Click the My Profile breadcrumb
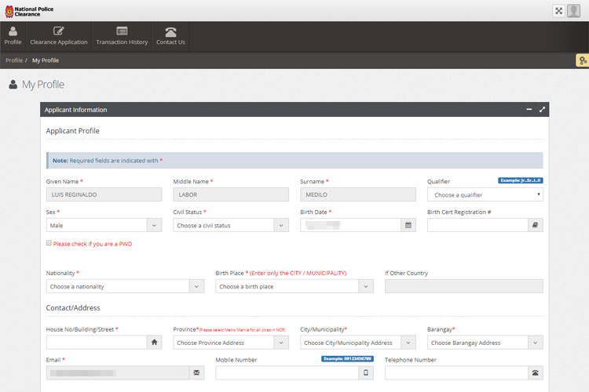 [x=46, y=60]
